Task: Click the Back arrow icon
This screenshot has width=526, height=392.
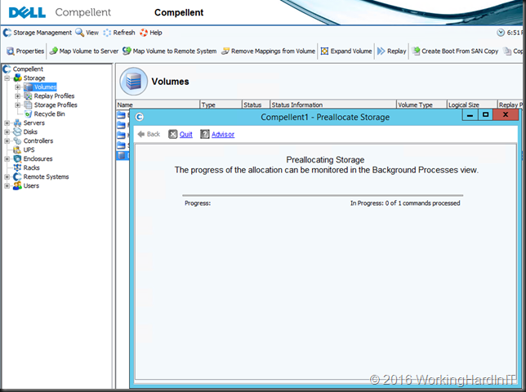Action: coord(140,134)
